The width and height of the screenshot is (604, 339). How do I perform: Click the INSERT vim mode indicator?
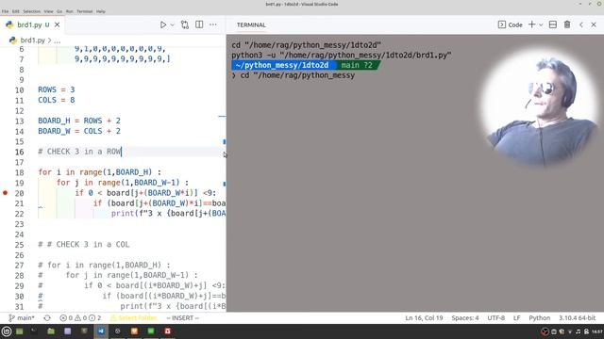coord(182,318)
